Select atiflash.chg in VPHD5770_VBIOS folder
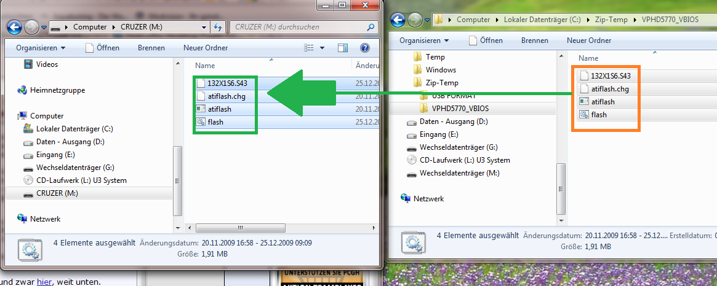This screenshot has height=286, width=717. click(605, 88)
